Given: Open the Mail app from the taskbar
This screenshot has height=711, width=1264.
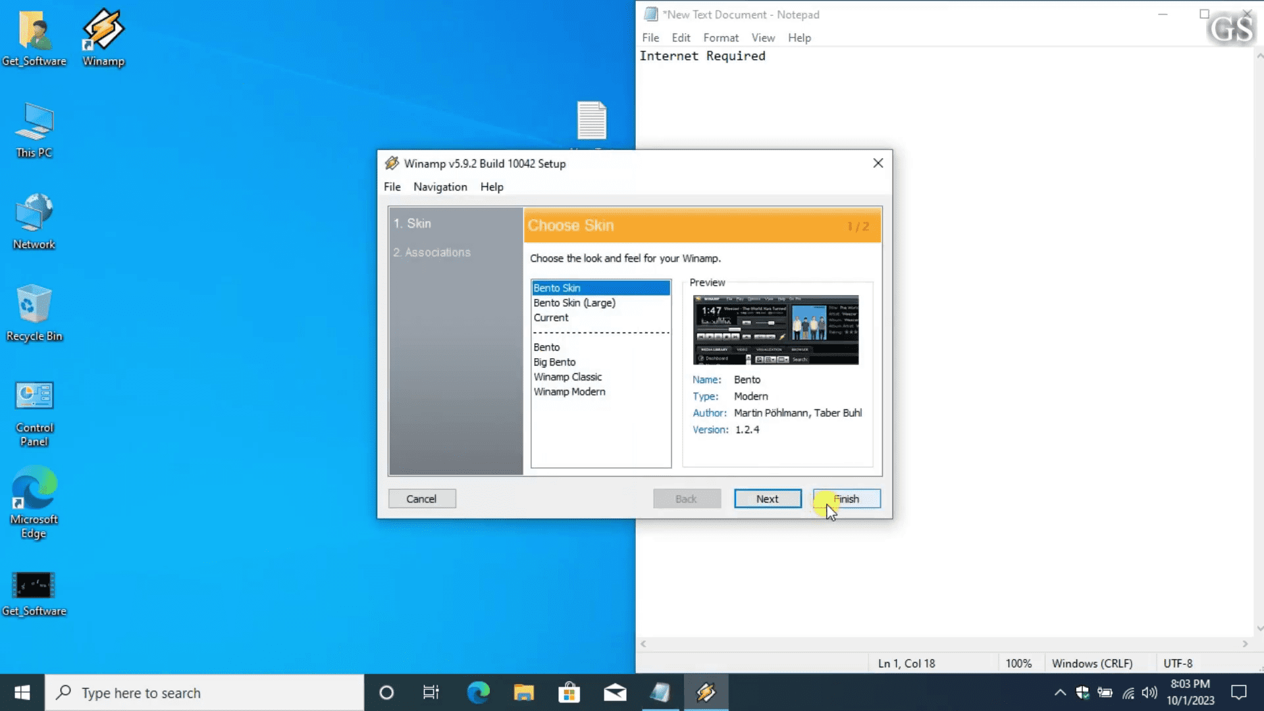Looking at the screenshot, I should (615, 693).
